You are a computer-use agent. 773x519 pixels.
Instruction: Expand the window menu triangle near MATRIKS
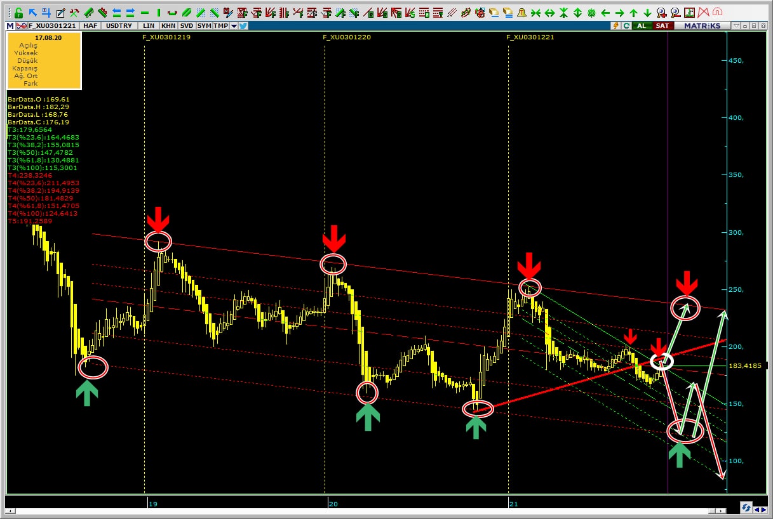[x=736, y=25]
